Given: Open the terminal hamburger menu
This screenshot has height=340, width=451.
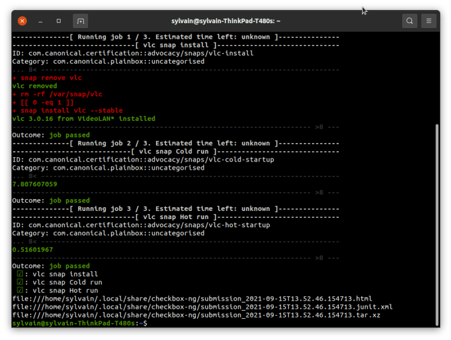Looking at the screenshot, I should click(x=428, y=21).
